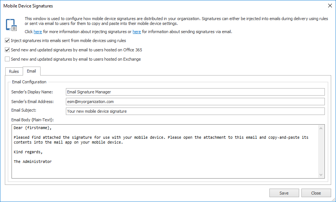This screenshot has height=202, width=336.
Task: Click the Mobile Device Signatures window title
Action: point(28,6)
